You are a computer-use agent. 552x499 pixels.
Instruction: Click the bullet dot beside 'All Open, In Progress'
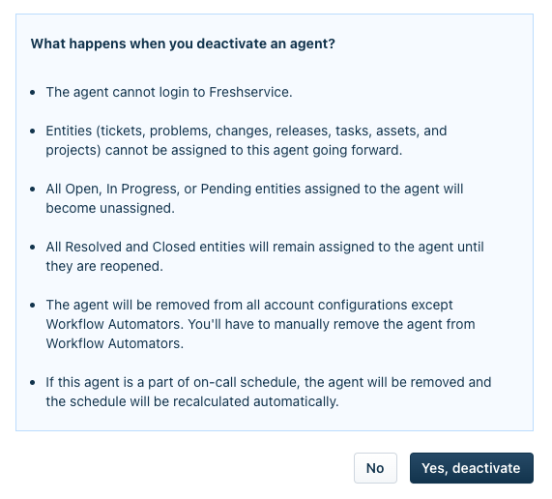[33, 190]
